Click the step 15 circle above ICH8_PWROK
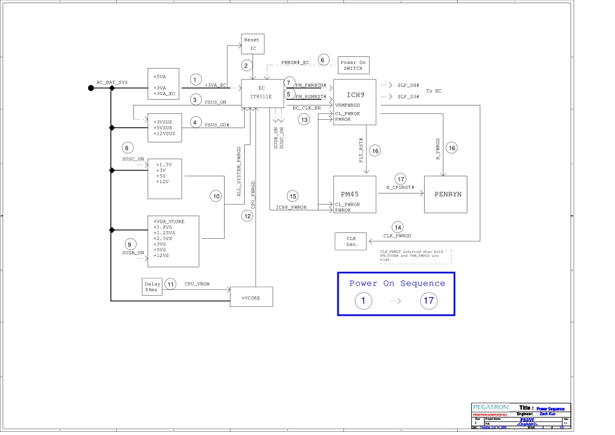 coord(293,196)
